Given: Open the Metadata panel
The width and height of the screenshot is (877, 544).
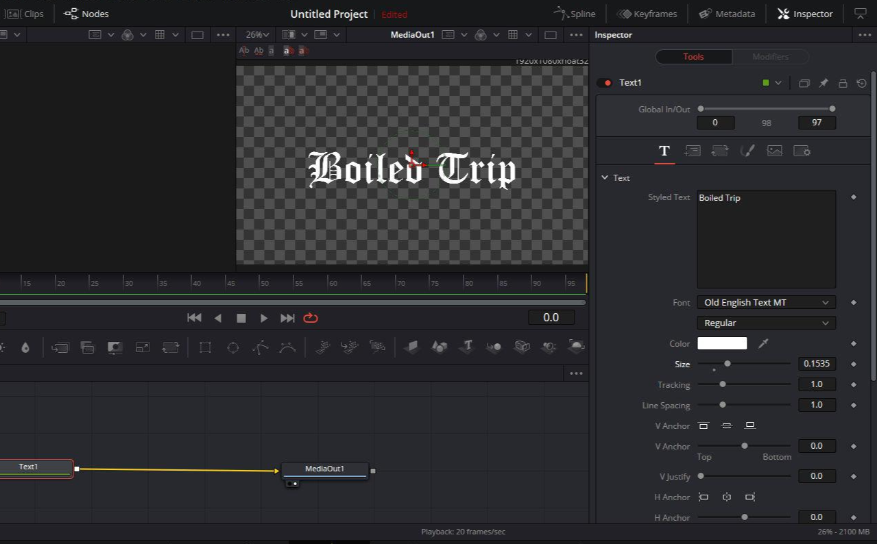Looking at the screenshot, I should [x=727, y=14].
